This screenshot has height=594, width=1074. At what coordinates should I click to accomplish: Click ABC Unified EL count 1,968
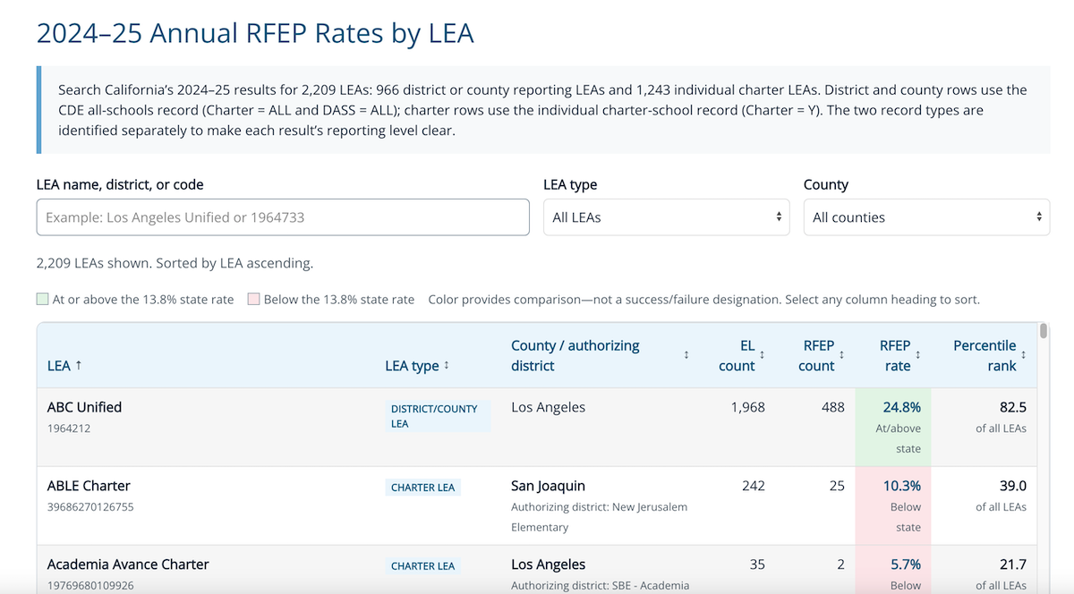coord(747,407)
